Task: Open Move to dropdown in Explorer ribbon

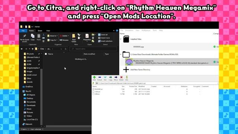Action: (52, 36)
